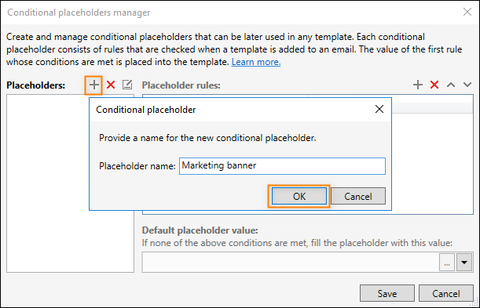Viewport: 480px width, 308px height.
Task: Add a new placeholder rule
Action: (418, 85)
